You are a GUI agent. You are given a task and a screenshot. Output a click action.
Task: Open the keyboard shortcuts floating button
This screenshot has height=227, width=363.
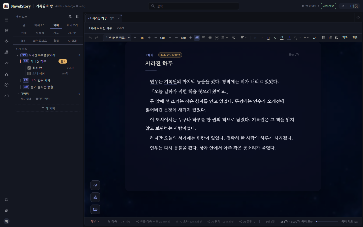(95, 209)
